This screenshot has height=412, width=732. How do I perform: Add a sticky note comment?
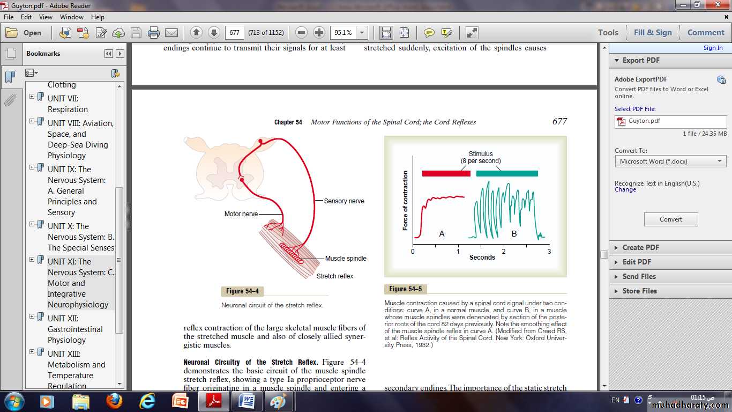click(429, 33)
